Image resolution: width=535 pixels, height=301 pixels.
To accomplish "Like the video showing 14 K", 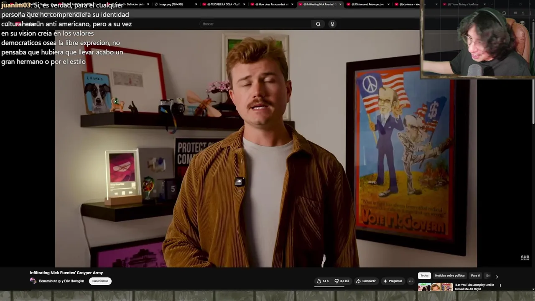I will 323,281.
